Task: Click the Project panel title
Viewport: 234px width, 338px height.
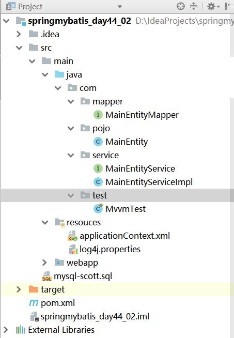Action: [x=30, y=7]
